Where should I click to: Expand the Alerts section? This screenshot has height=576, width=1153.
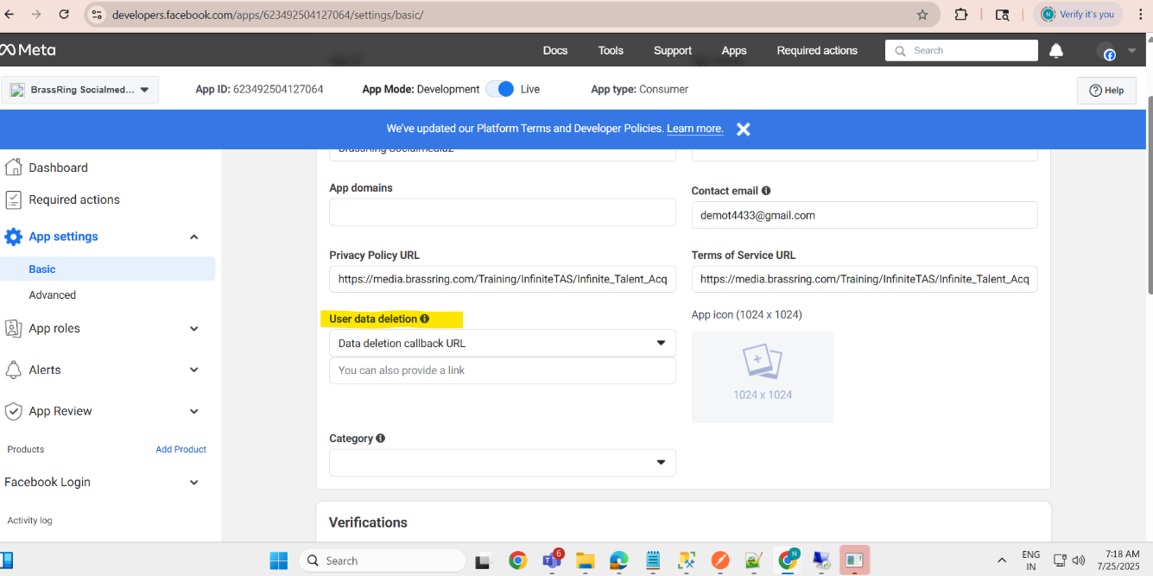pos(194,370)
